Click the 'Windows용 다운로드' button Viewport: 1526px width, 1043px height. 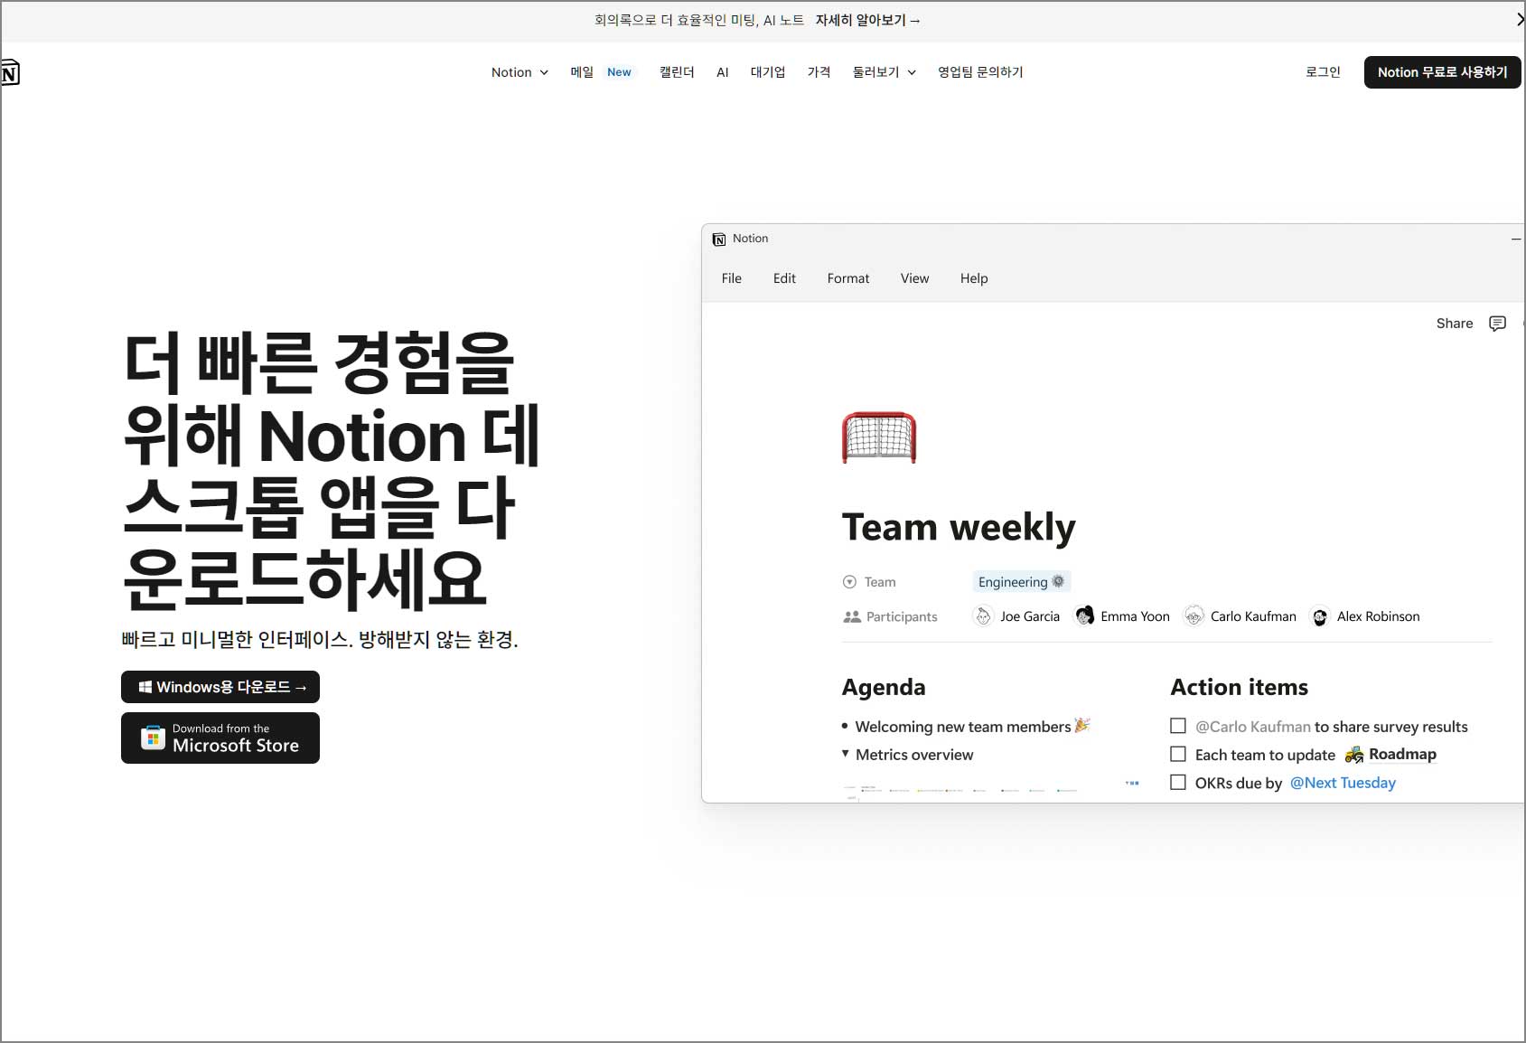pos(220,687)
